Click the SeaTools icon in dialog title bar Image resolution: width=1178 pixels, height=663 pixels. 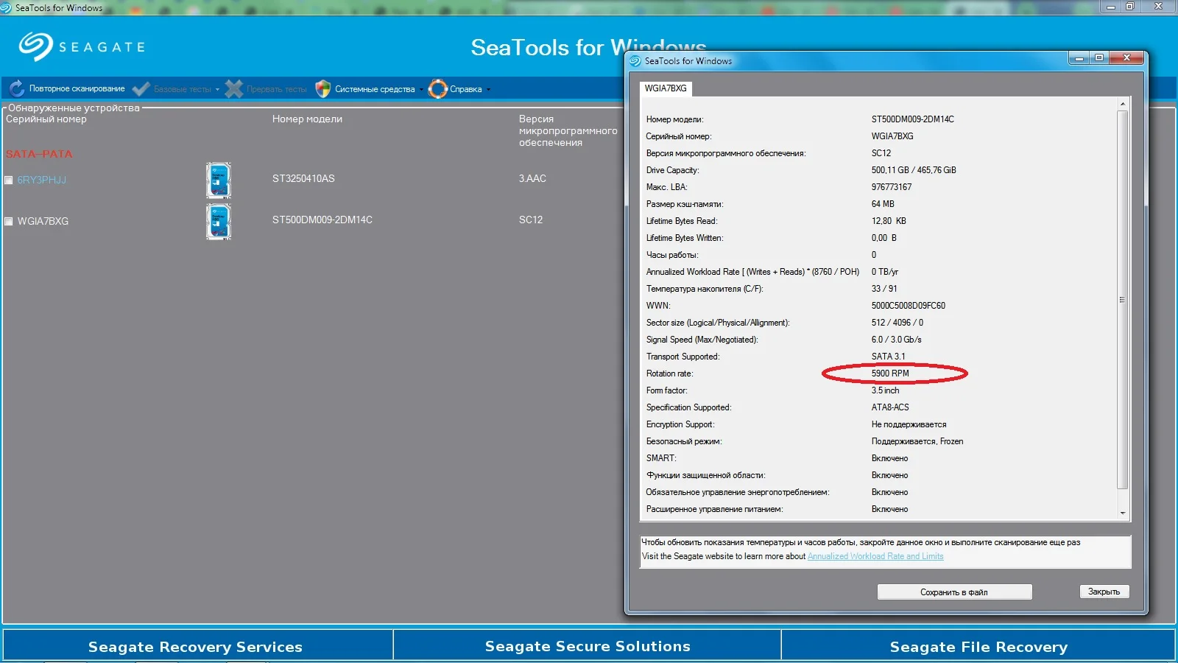[x=635, y=61]
